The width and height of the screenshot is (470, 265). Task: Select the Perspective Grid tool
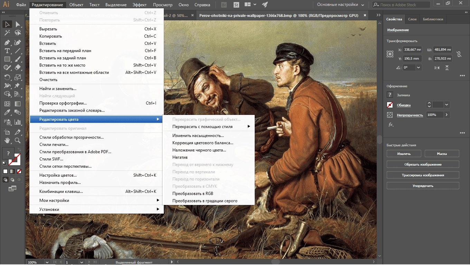point(18,94)
